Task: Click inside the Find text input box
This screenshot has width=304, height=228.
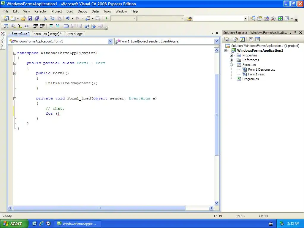Action: point(218,18)
